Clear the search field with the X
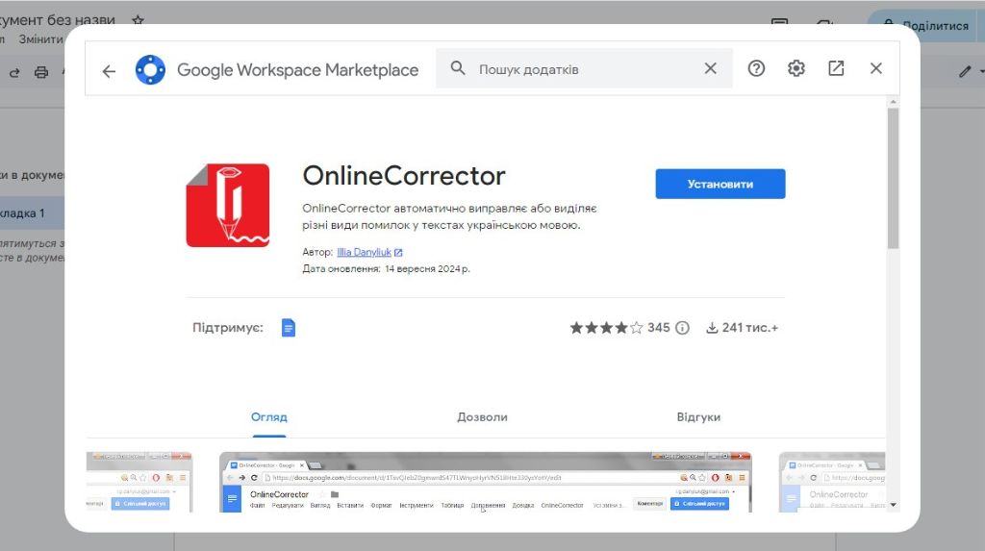The image size is (985, 551). pos(711,68)
